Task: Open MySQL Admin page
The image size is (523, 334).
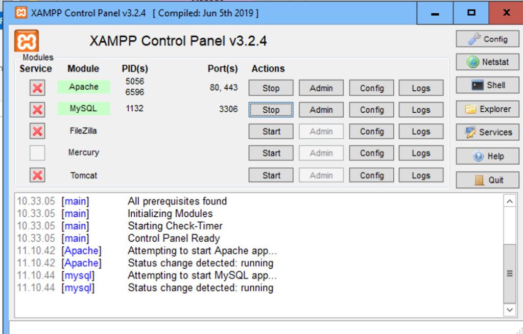Action: (321, 110)
